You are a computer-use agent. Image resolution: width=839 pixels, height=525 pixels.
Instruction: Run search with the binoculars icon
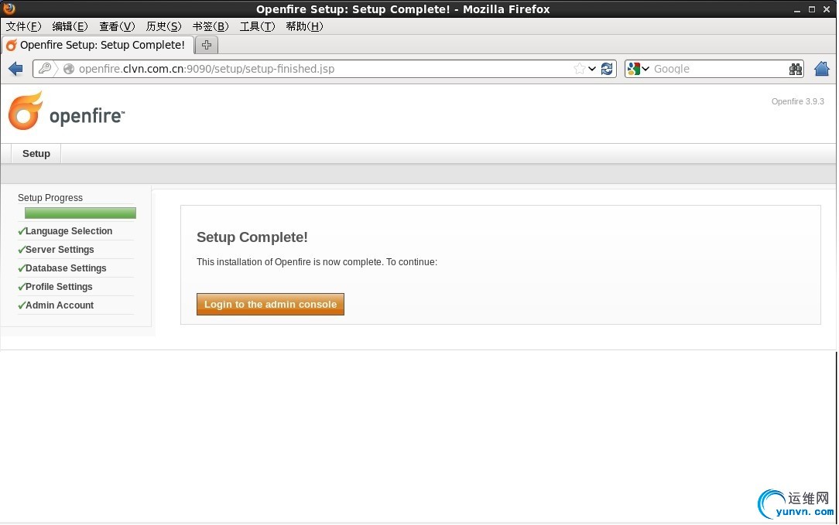pos(796,69)
